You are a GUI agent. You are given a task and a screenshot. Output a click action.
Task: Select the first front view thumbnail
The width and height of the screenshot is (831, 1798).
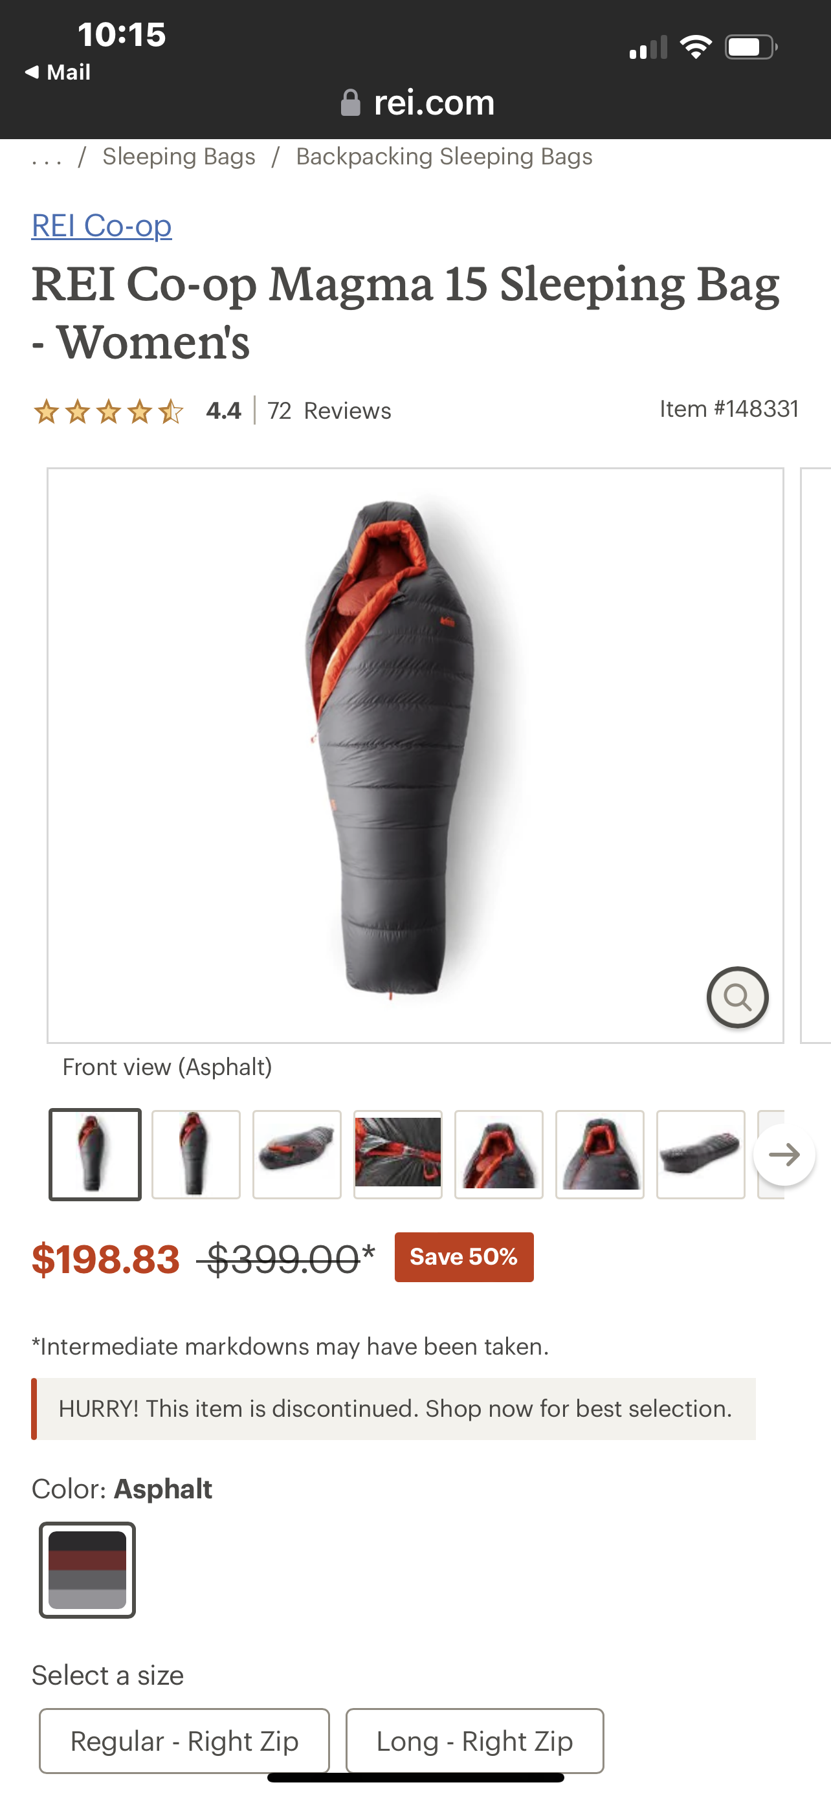[x=95, y=1155]
